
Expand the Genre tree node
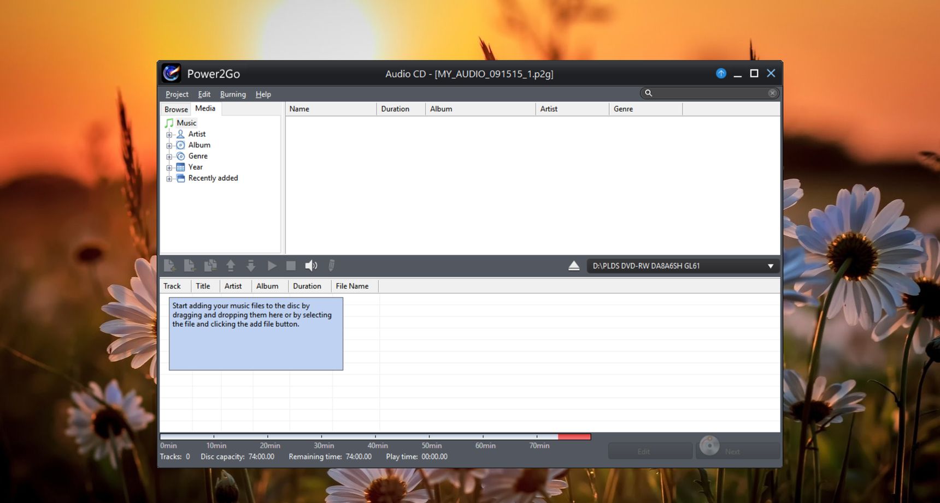point(169,157)
